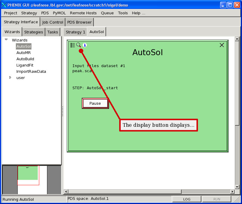Expand the user tree node
The width and height of the screenshot is (242, 204).
(10, 78)
